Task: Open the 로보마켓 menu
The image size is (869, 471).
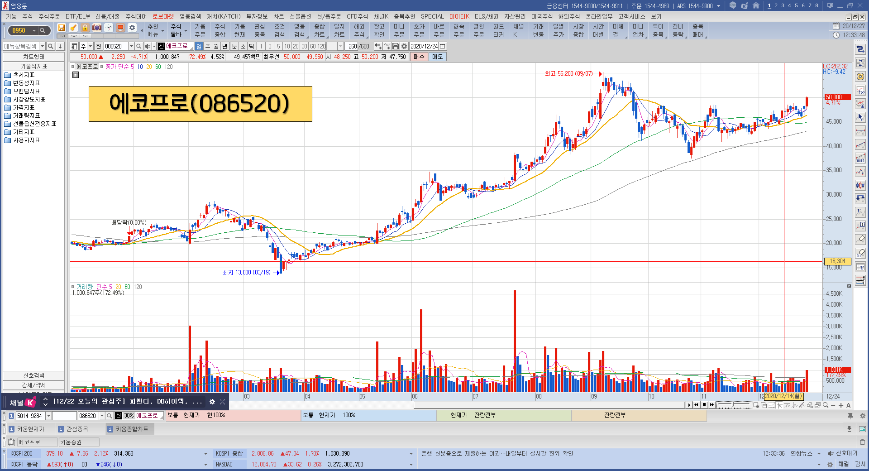Action: 163,16
